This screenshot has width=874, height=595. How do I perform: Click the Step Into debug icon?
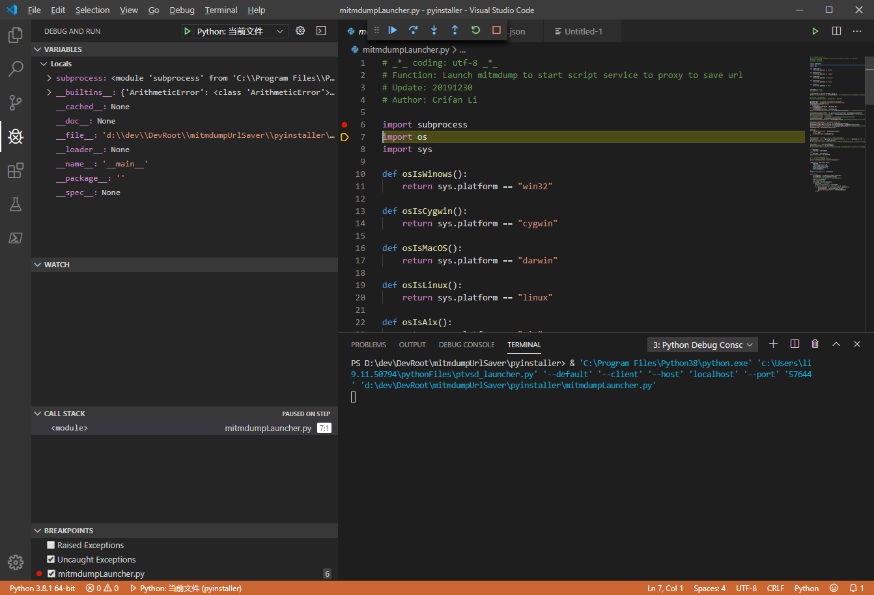tap(434, 31)
